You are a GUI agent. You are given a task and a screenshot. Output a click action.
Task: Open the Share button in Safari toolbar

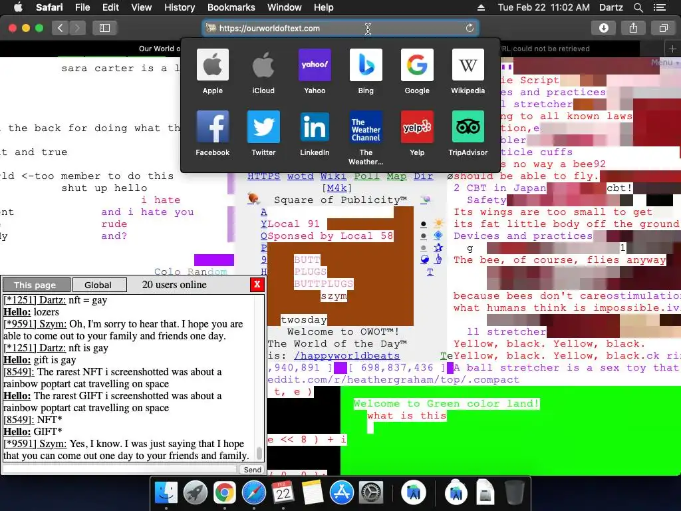633,28
